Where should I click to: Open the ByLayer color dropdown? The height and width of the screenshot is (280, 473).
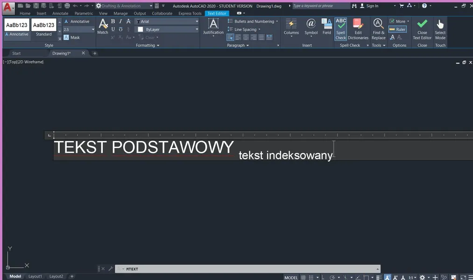(x=196, y=29)
